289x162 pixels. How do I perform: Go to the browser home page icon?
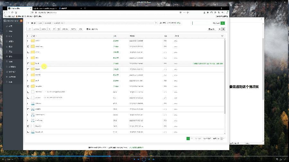point(16,13)
